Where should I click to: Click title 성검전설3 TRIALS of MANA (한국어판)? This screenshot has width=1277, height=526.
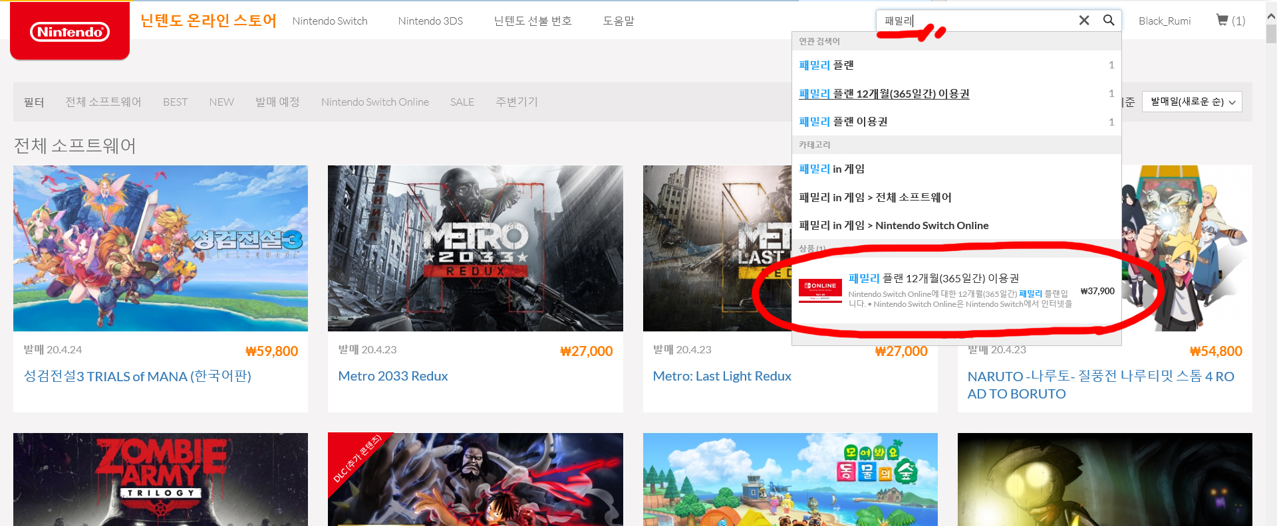pos(138,376)
